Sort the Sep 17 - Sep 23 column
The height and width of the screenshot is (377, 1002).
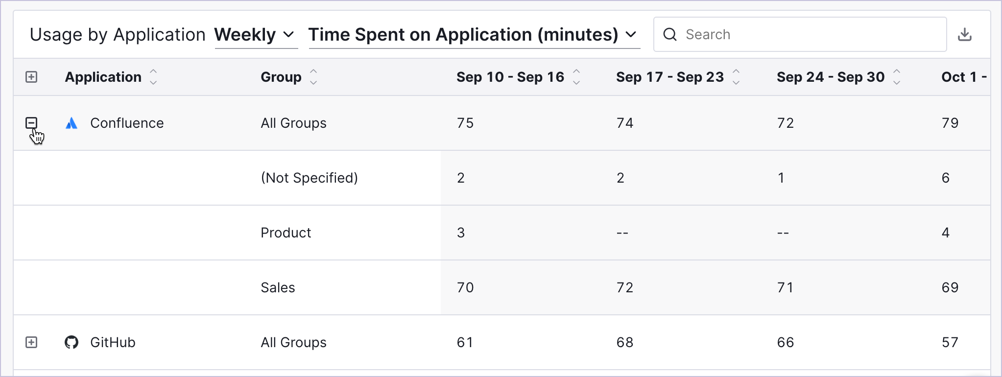(736, 77)
